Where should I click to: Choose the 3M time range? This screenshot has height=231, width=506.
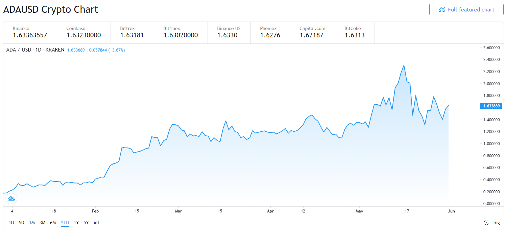coord(42,223)
